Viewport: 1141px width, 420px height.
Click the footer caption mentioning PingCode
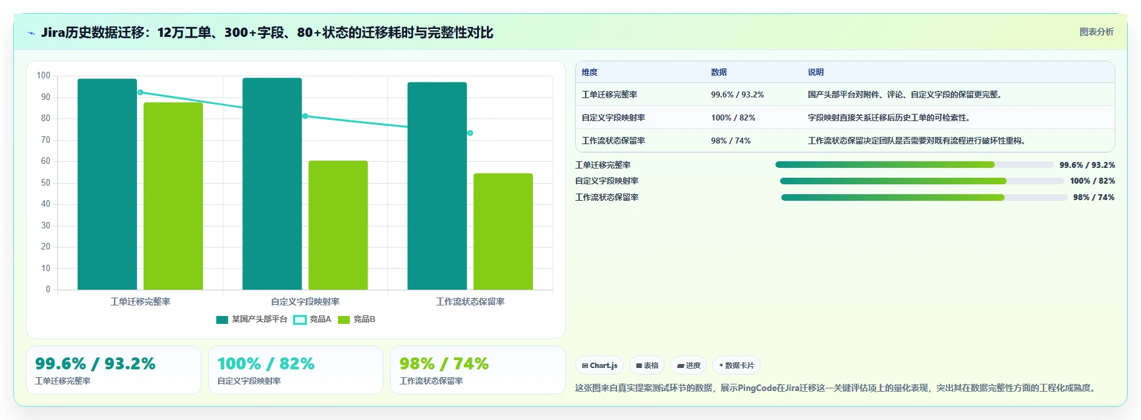tap(837, 388)
